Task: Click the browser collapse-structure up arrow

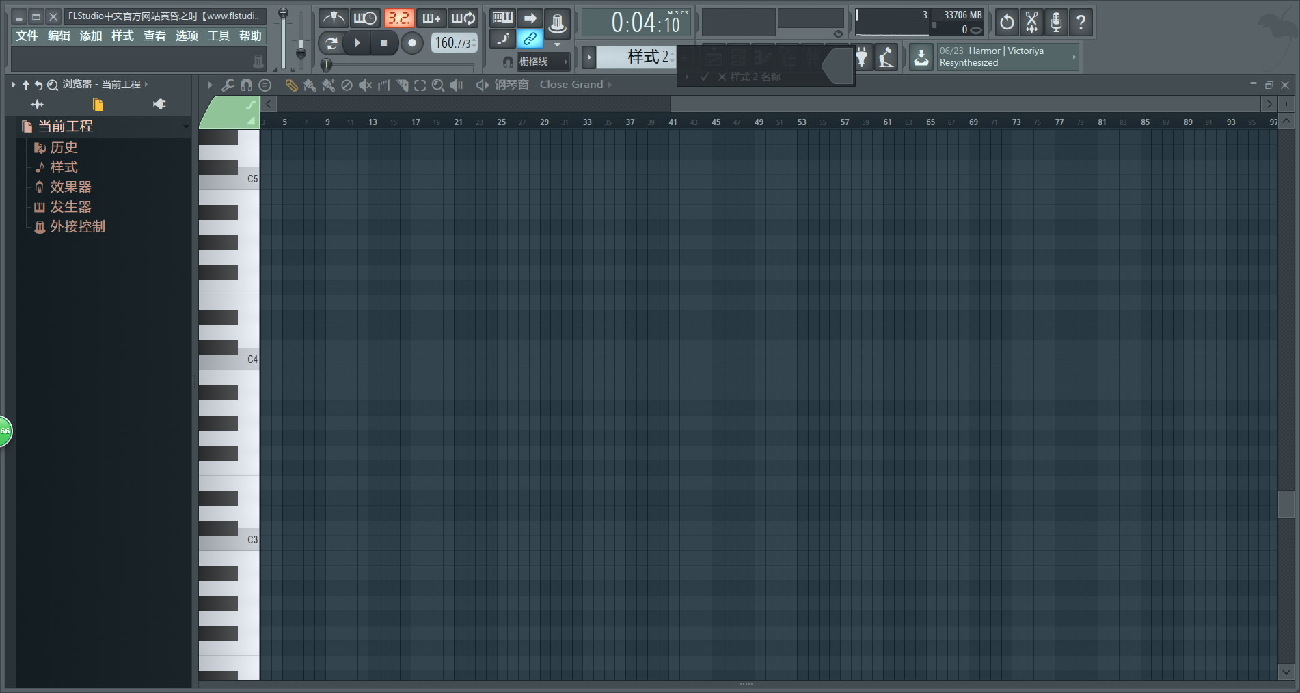Action: (26, 85)
